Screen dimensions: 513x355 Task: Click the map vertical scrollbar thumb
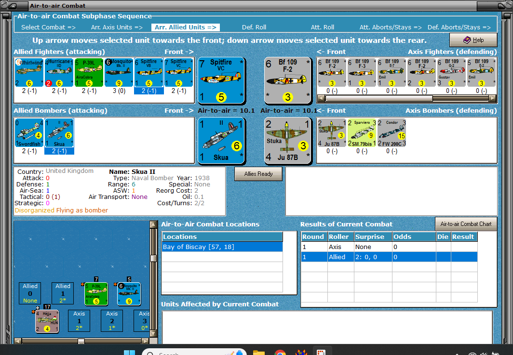click(x=153, y=258)
